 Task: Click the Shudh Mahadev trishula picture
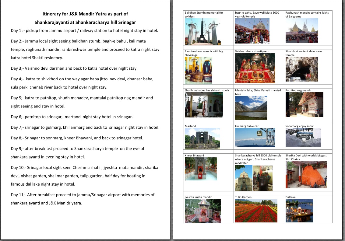pos(204,105)
